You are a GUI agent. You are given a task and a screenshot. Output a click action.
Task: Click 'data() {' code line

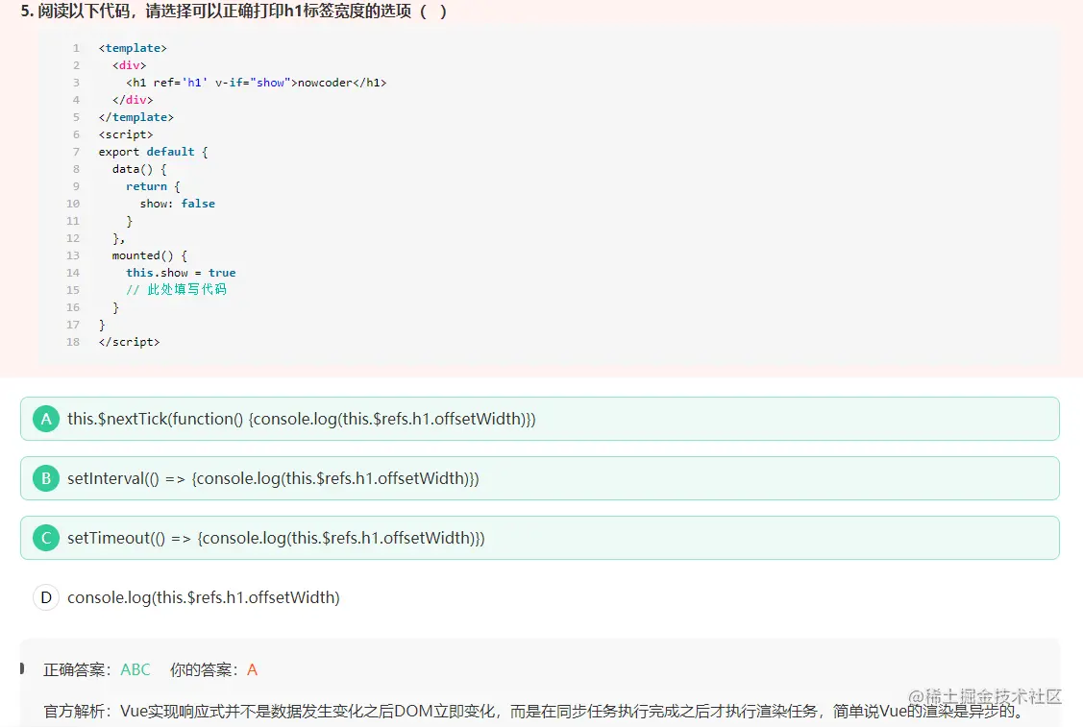[139, 169]
